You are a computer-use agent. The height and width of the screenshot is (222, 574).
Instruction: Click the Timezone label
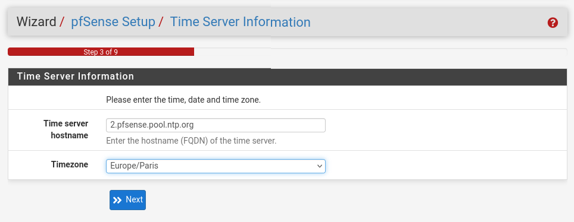point(70,164)
